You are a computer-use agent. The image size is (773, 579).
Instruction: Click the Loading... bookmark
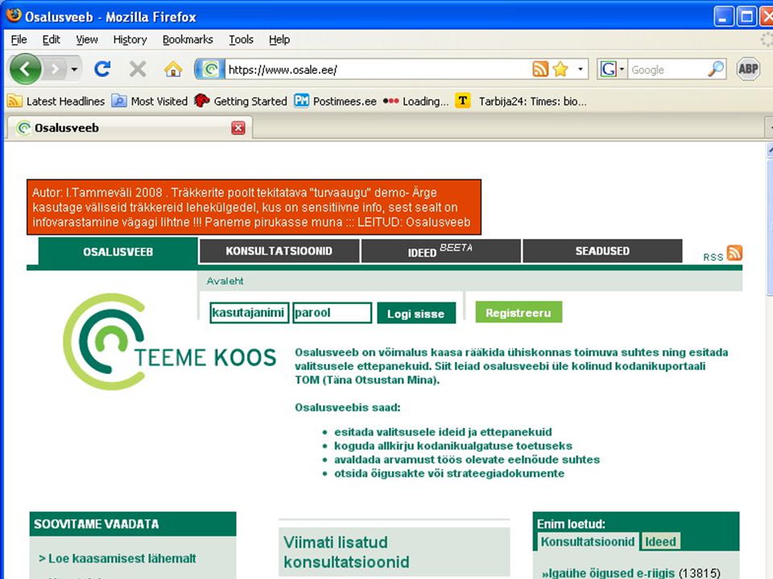(x=416, y=101)
